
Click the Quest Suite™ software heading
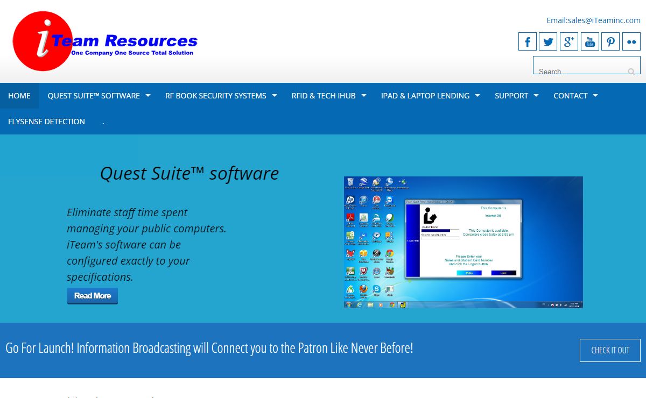point(189,173)
